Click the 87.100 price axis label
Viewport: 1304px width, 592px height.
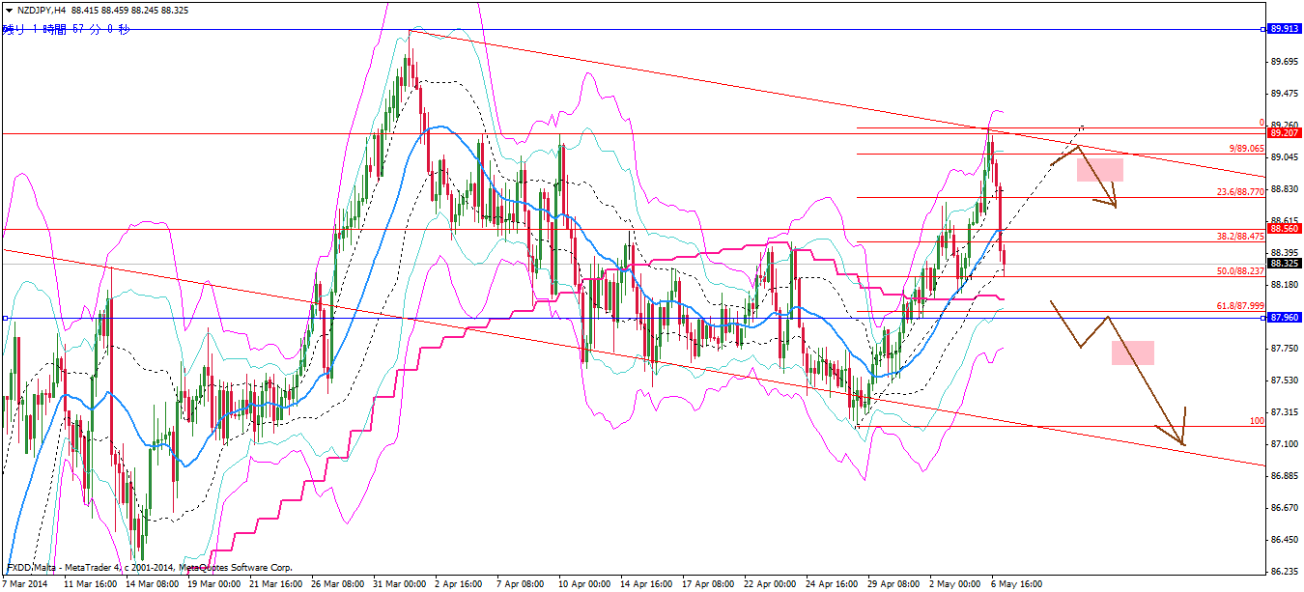(x=1284, y=444)
